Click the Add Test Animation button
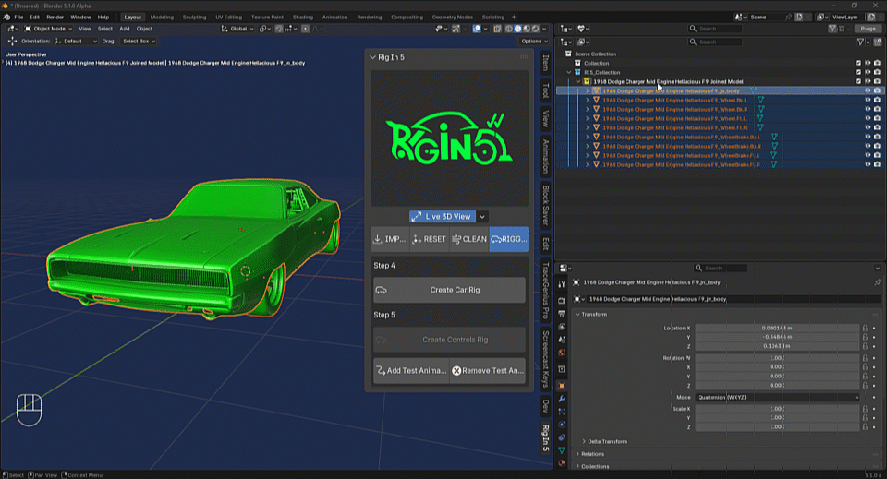887x479 pixels. pyautogui.click(x=411, y=370)
